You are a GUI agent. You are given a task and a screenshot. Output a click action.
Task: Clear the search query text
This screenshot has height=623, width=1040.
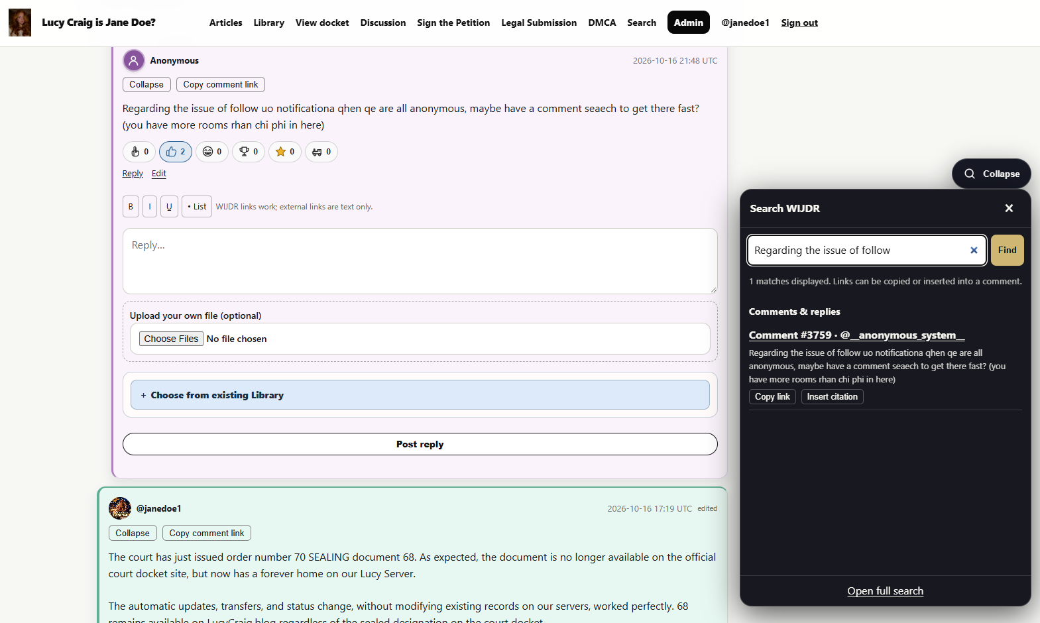[974, 251]
